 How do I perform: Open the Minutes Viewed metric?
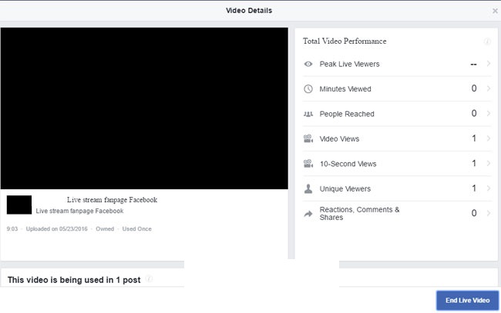(x=397, y=89)
